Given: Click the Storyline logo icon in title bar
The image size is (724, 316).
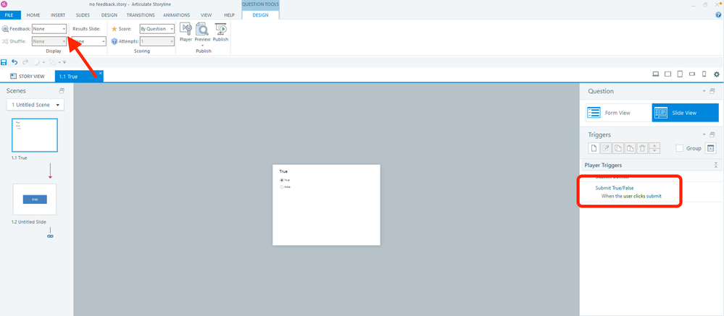Looking at the screenshot, I should point(4,4).
